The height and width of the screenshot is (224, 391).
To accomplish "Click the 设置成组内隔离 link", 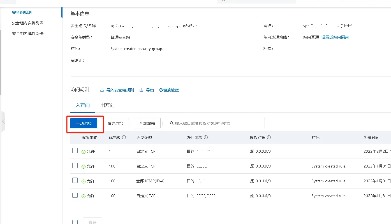I will point(335,37).
